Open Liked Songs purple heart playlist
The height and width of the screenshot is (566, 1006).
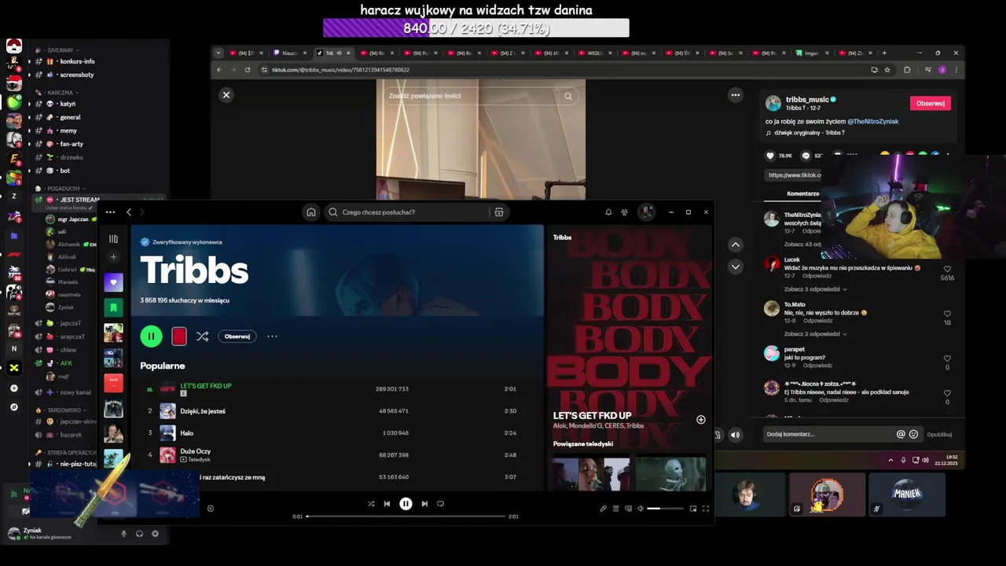click(113, 282)
